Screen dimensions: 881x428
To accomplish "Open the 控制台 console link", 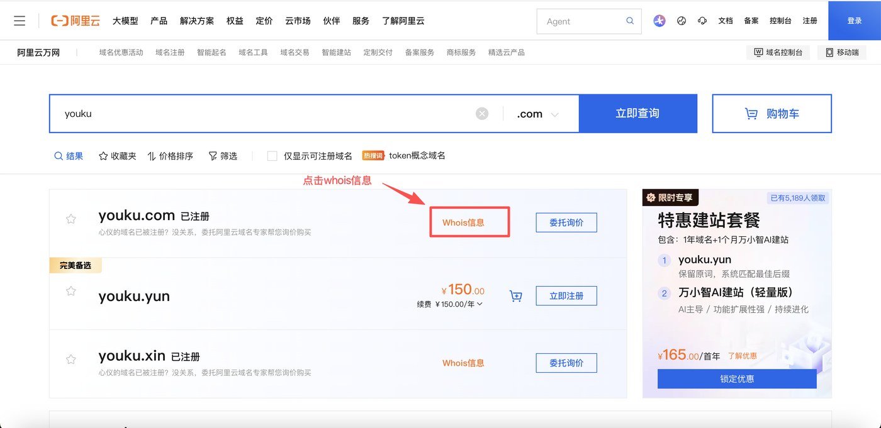I will 780,21.
